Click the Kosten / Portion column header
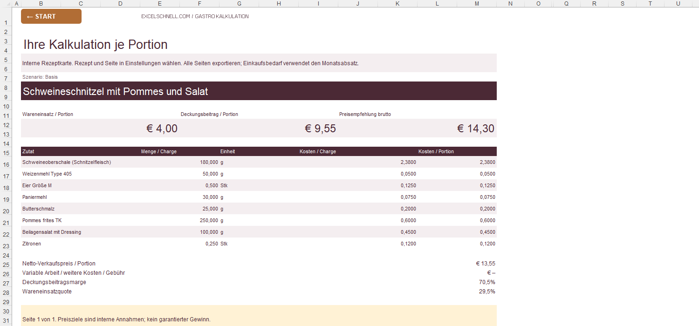Viewport: 699px width, 326px height. [436, 151]
